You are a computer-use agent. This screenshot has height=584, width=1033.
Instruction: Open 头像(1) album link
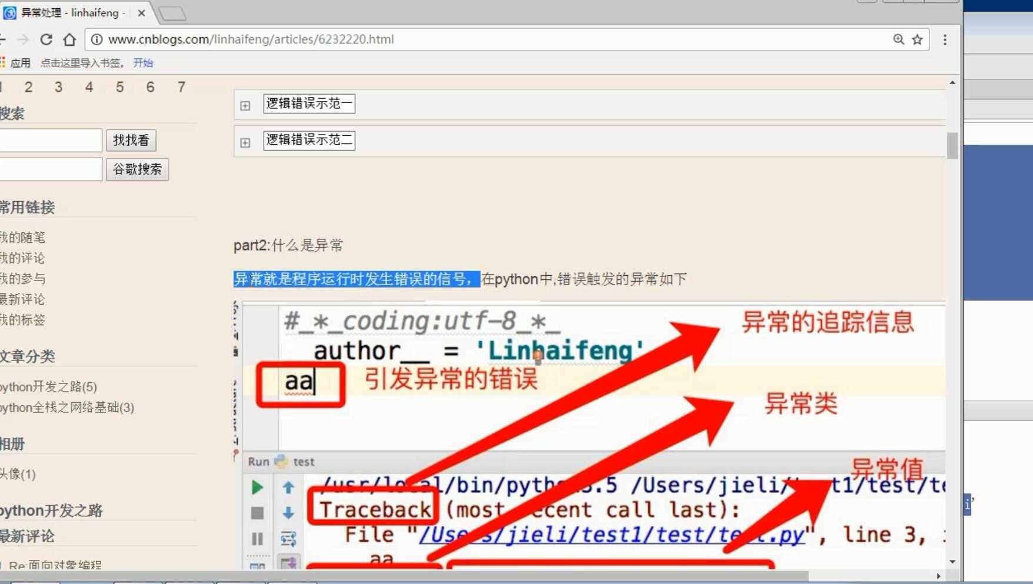18,474
